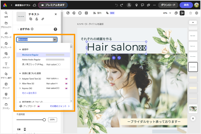The height and width of the screenshot is (134, 201).
Task: Delete with the trash icon
Action: click(191, 13)
